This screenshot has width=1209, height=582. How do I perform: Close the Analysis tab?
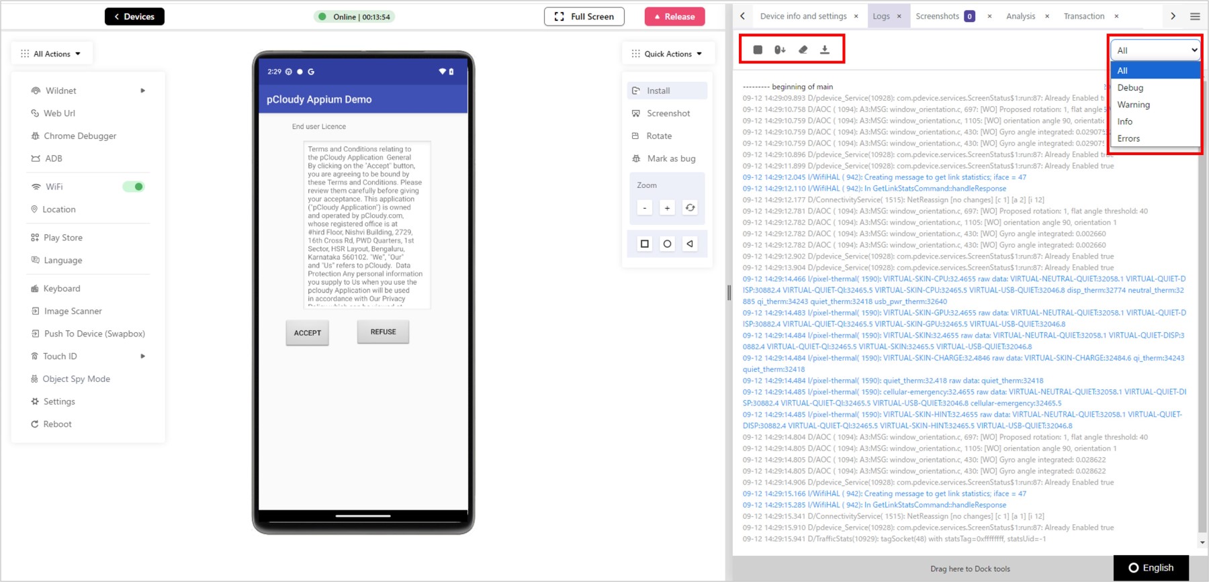pos(1047,16)
